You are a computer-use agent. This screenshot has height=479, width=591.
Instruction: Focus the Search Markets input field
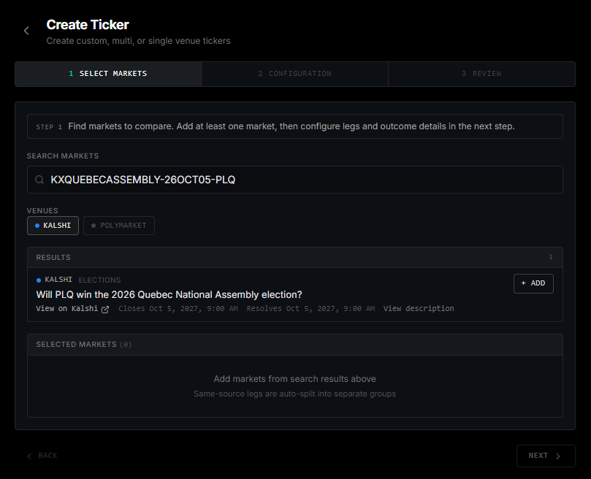click(294, 180)
